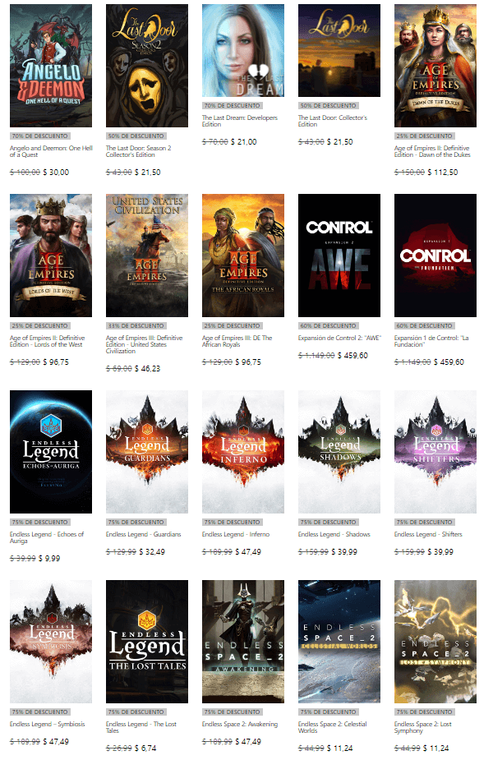Open Endless Legend The Lost Tales cover
493x760 pixels.
pos(147,641)
